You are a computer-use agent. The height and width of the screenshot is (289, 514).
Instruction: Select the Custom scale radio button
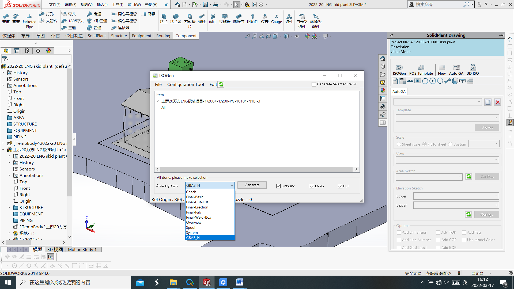pyautogui.click(x=450, y=144)
